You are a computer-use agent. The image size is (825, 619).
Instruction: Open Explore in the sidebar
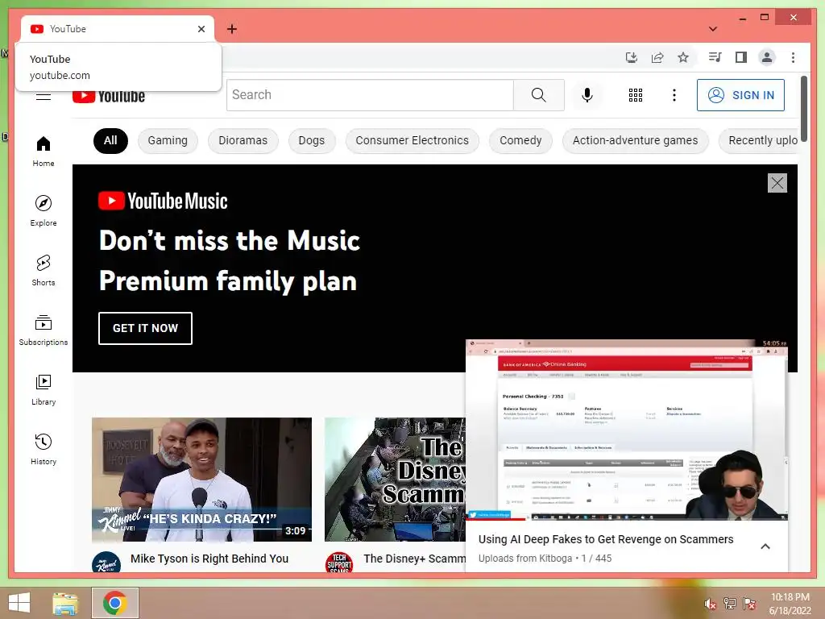[44, 211]
